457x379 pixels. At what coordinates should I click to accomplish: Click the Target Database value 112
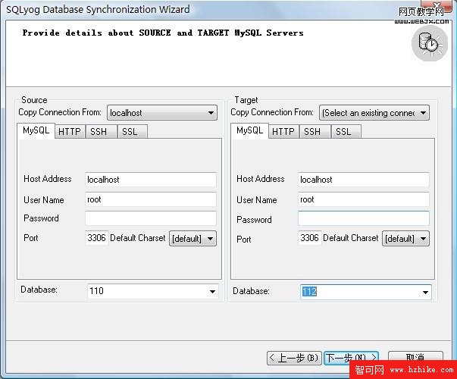(x=309, y=292)
